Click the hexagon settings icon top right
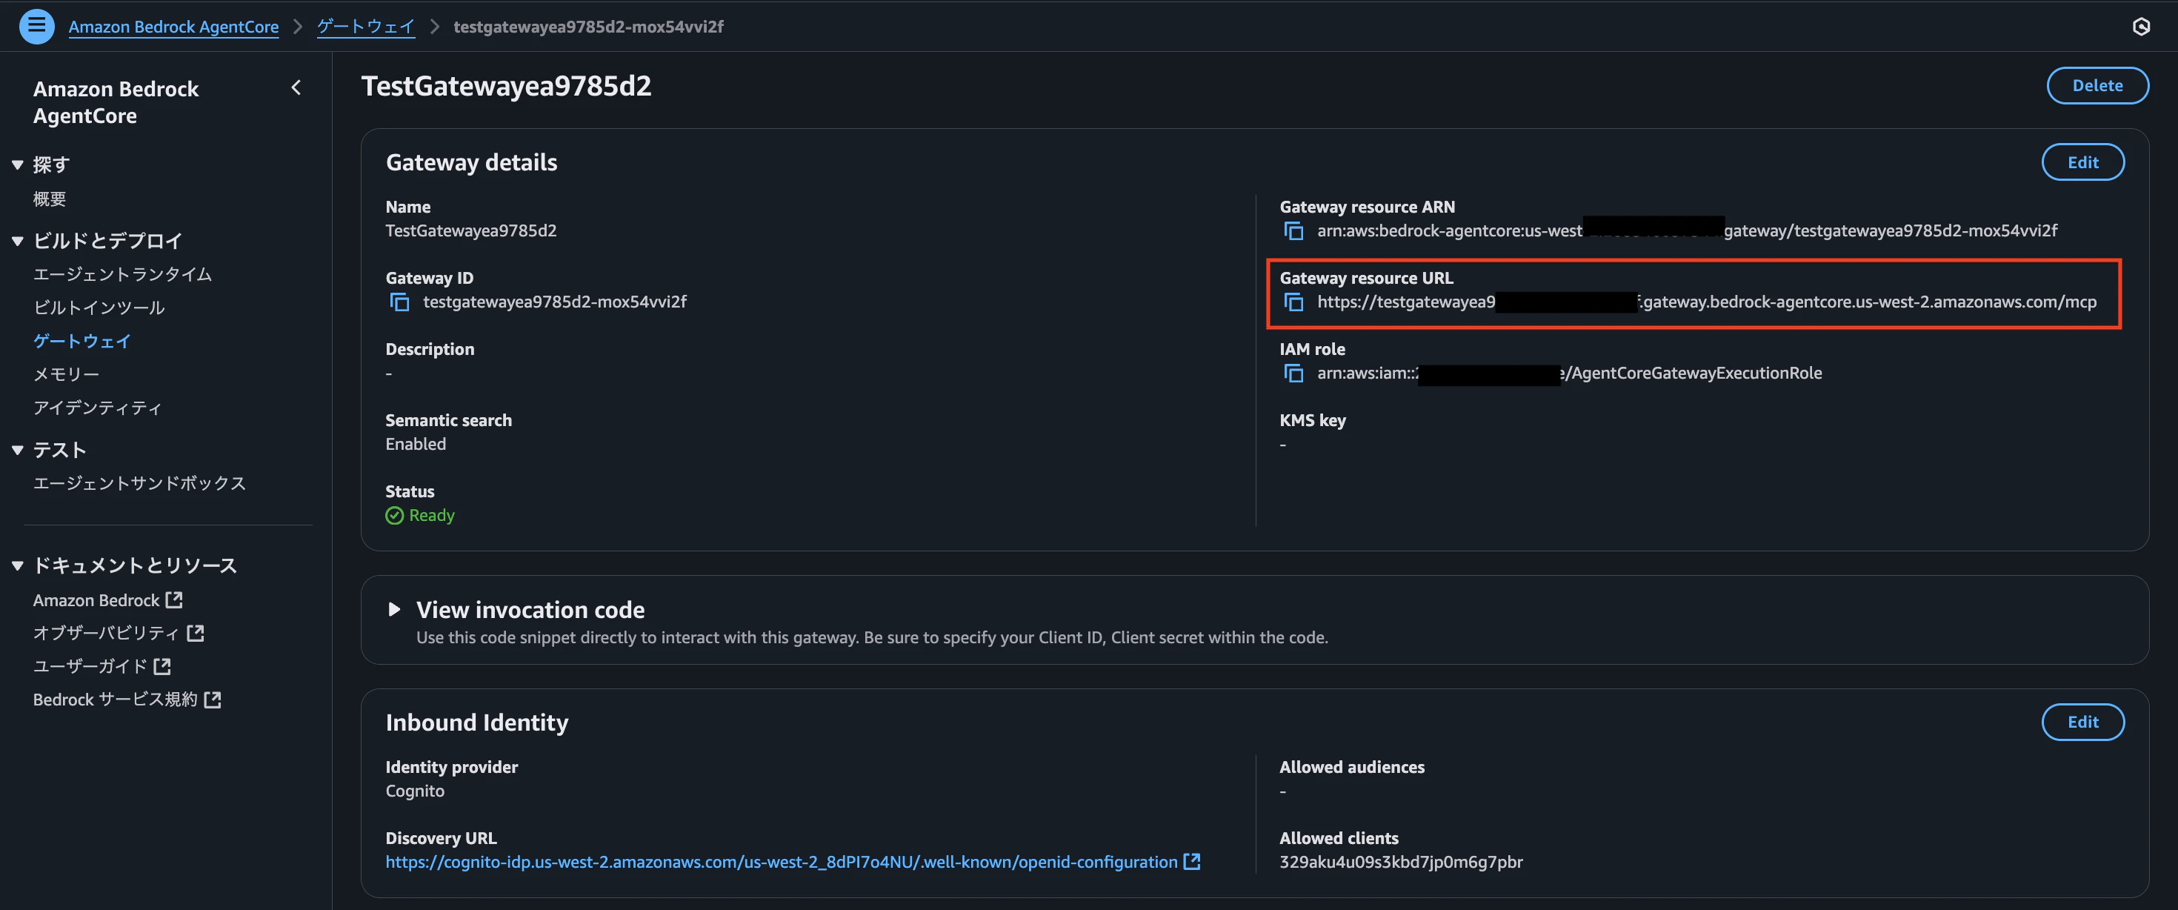The height and width of the screenshot is (910, 2178). click(x=2141, y=26)
